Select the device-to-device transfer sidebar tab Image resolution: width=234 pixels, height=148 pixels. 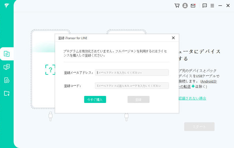pyautogui.click(x=7, y=54)
